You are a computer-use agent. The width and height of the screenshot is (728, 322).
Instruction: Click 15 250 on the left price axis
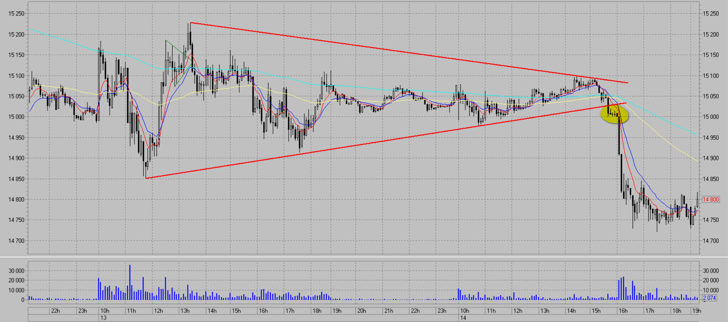16,14
